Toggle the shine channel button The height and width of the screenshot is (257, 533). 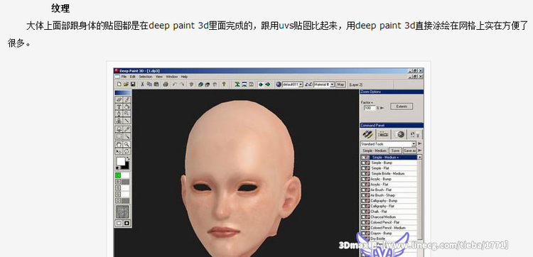118,187
